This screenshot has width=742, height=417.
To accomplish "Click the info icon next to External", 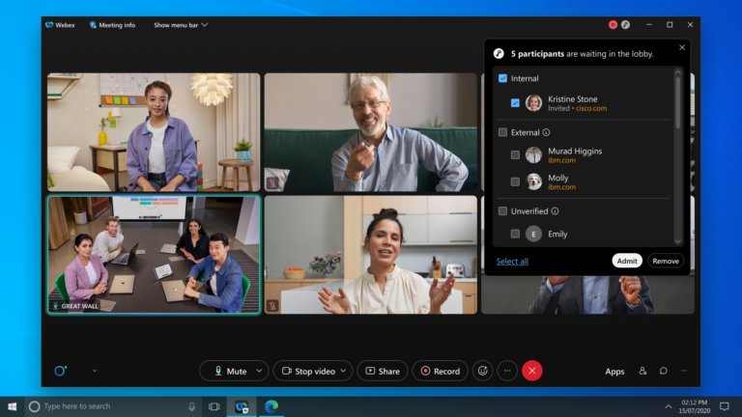I will (546, 132).
